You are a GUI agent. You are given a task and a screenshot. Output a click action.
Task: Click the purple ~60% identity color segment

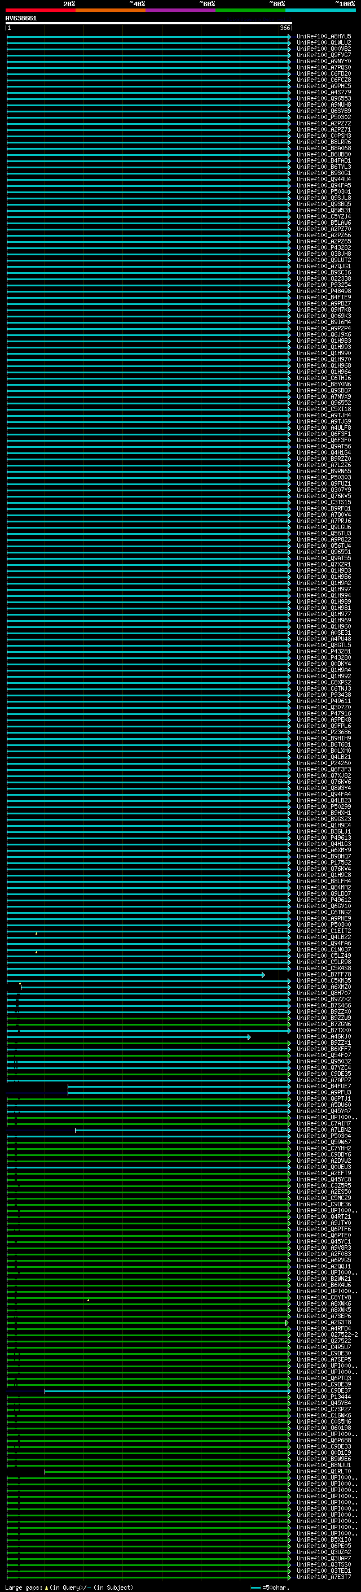181,10
